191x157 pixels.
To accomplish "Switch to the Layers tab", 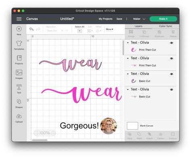I will click(x=138, y=26).
